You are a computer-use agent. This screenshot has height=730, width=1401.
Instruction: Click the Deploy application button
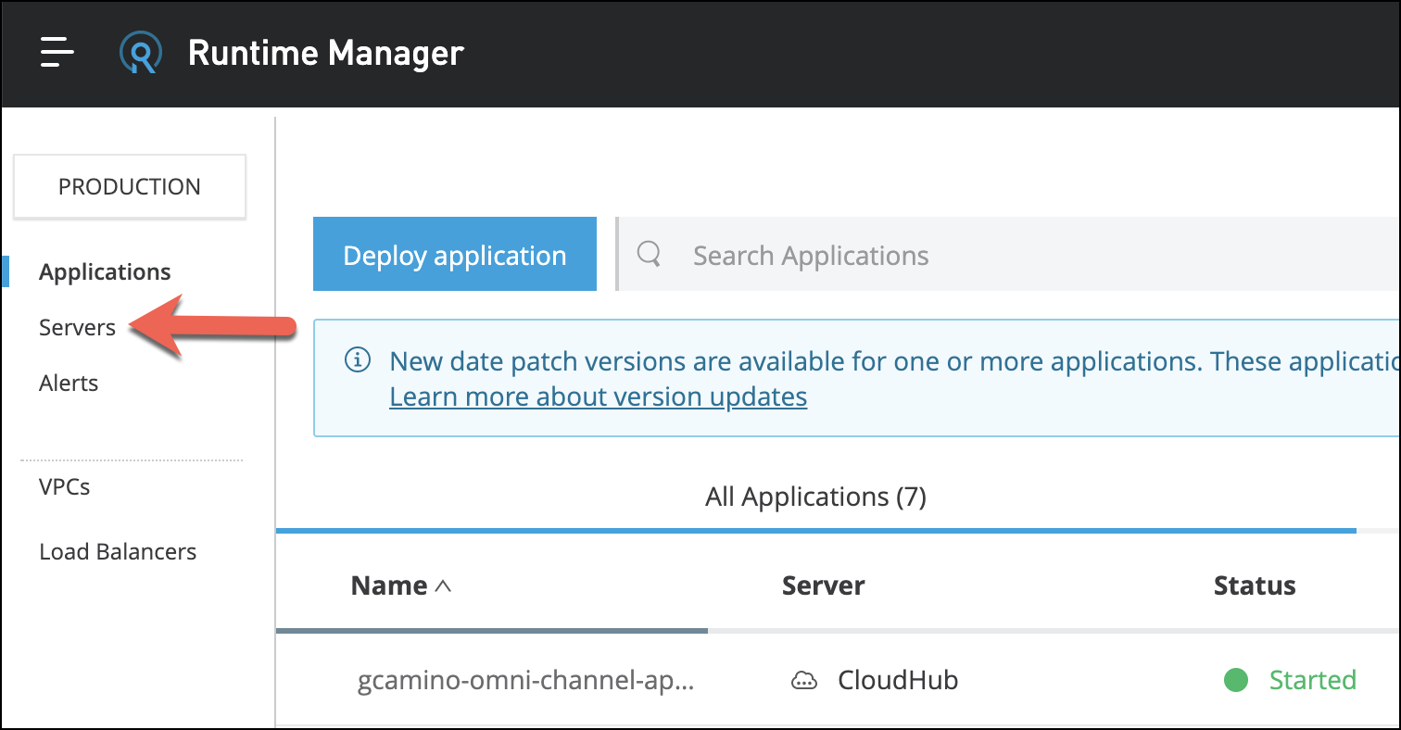coord(455,255)
